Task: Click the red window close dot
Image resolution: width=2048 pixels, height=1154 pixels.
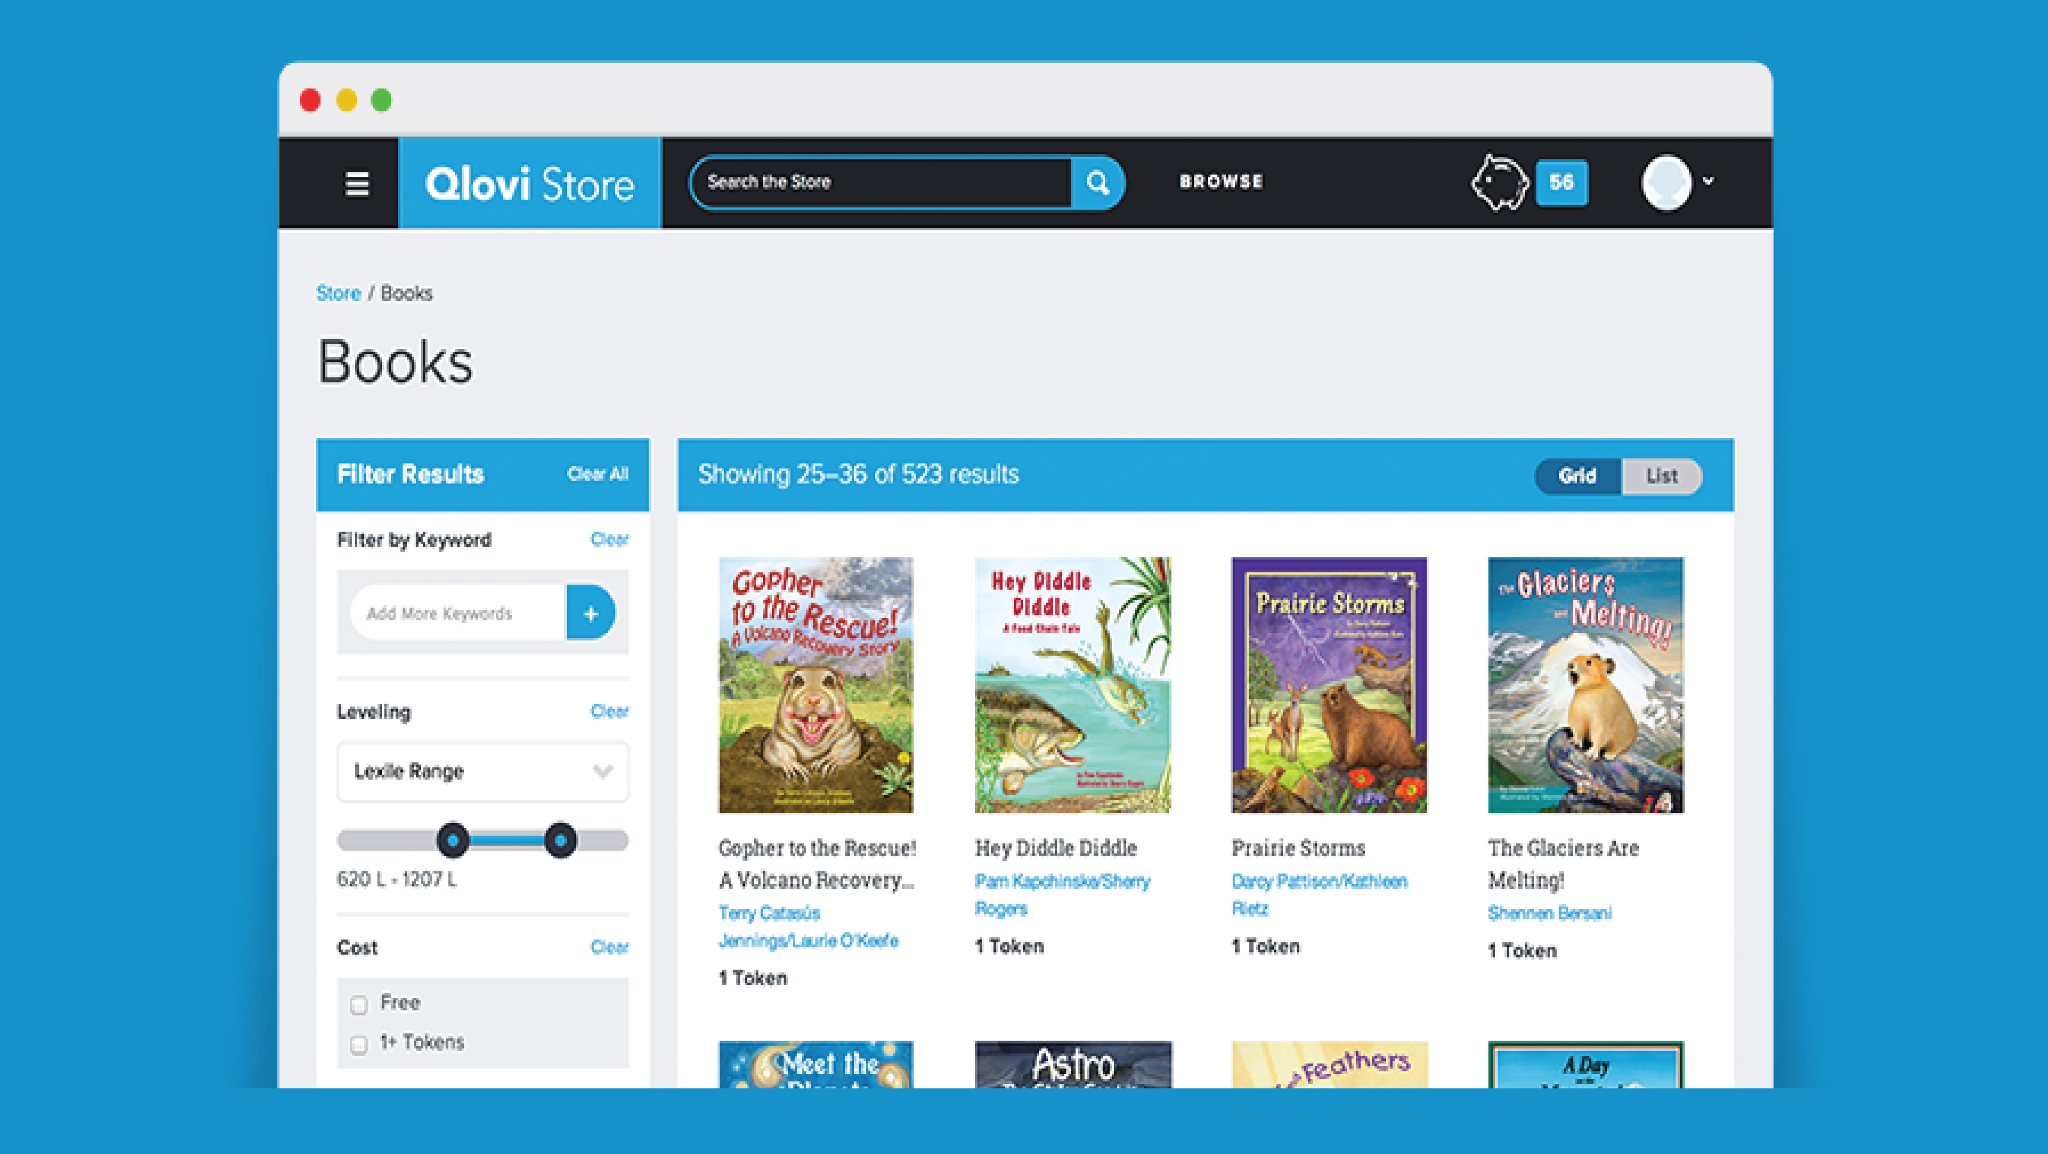Action: [310, 100]
